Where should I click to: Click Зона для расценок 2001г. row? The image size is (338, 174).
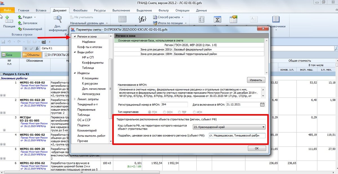coord(189,49)
